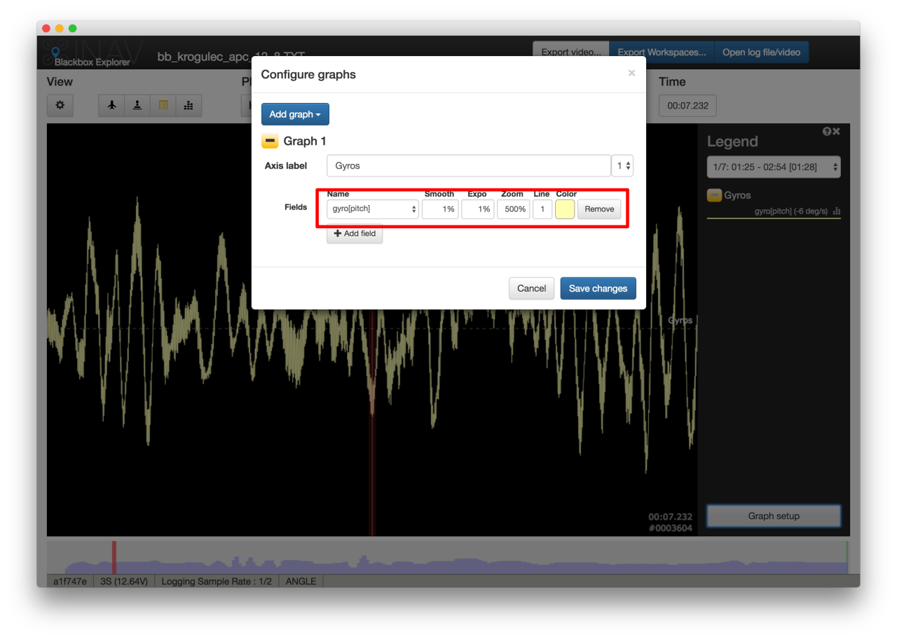Cancel the Configure graphs dialog

(x=531, y=288)
